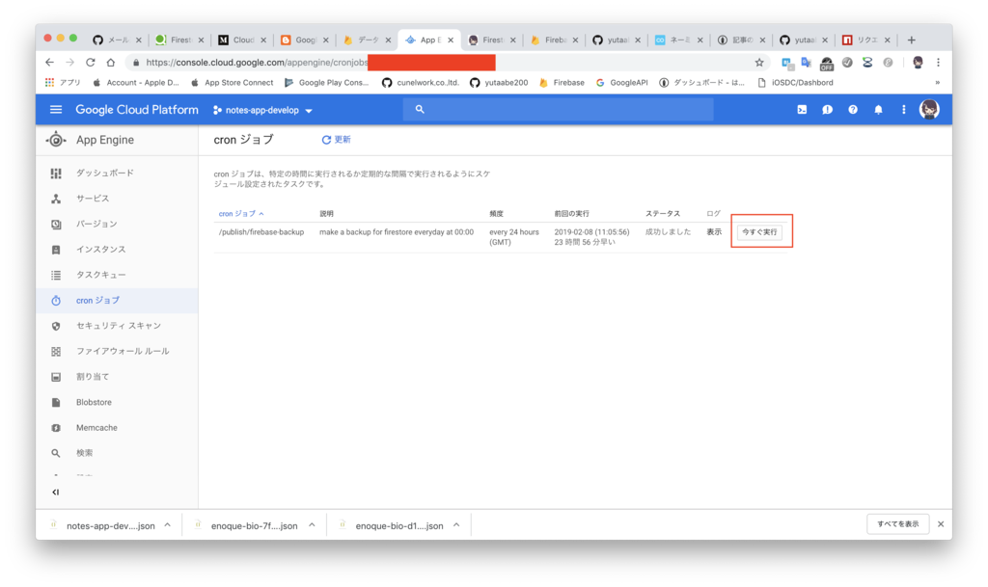This screenshot has height=587, width=988.
Task: Switch to the Cloud Medium tab
Action: [242, 40]
